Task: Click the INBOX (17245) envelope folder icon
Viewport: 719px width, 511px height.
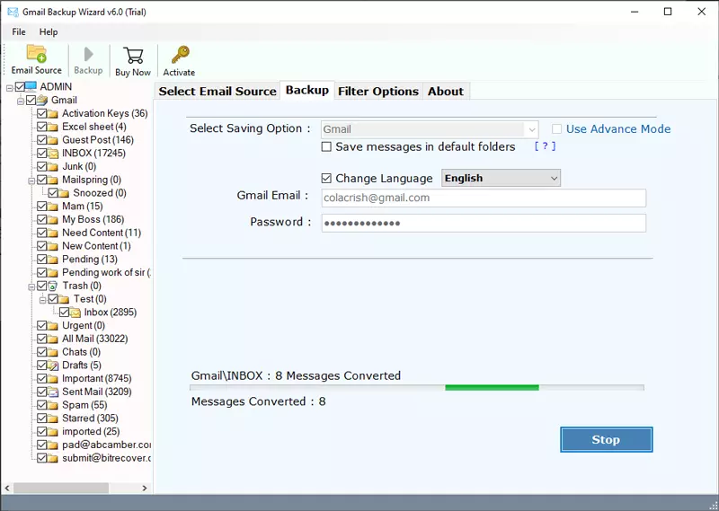Action: click(53, 153)
